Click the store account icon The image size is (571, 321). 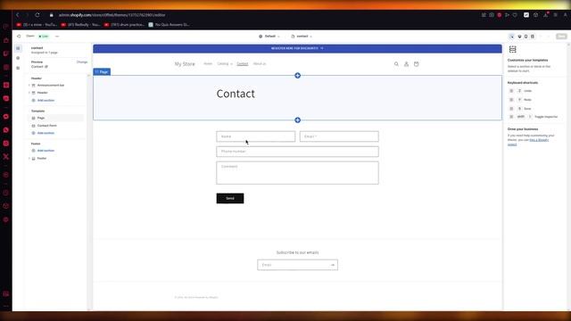pyautogui.click(x=406, y=64)
